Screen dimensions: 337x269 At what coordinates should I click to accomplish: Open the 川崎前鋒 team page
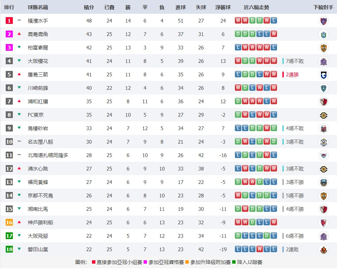tap(38, 88)
